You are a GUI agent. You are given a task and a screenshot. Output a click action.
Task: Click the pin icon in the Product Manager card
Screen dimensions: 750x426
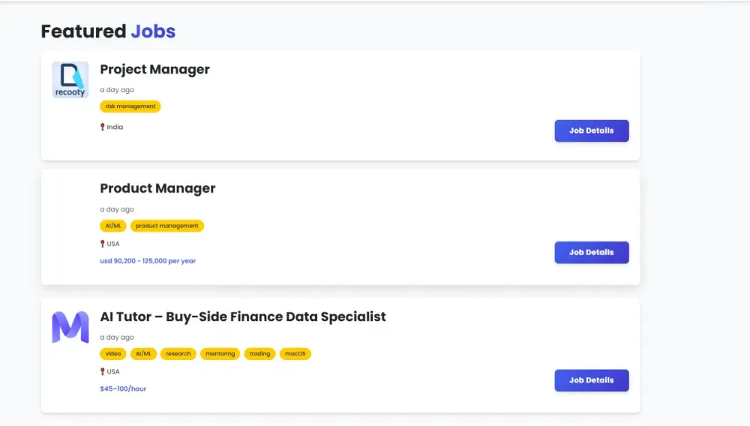coord(103,244)
